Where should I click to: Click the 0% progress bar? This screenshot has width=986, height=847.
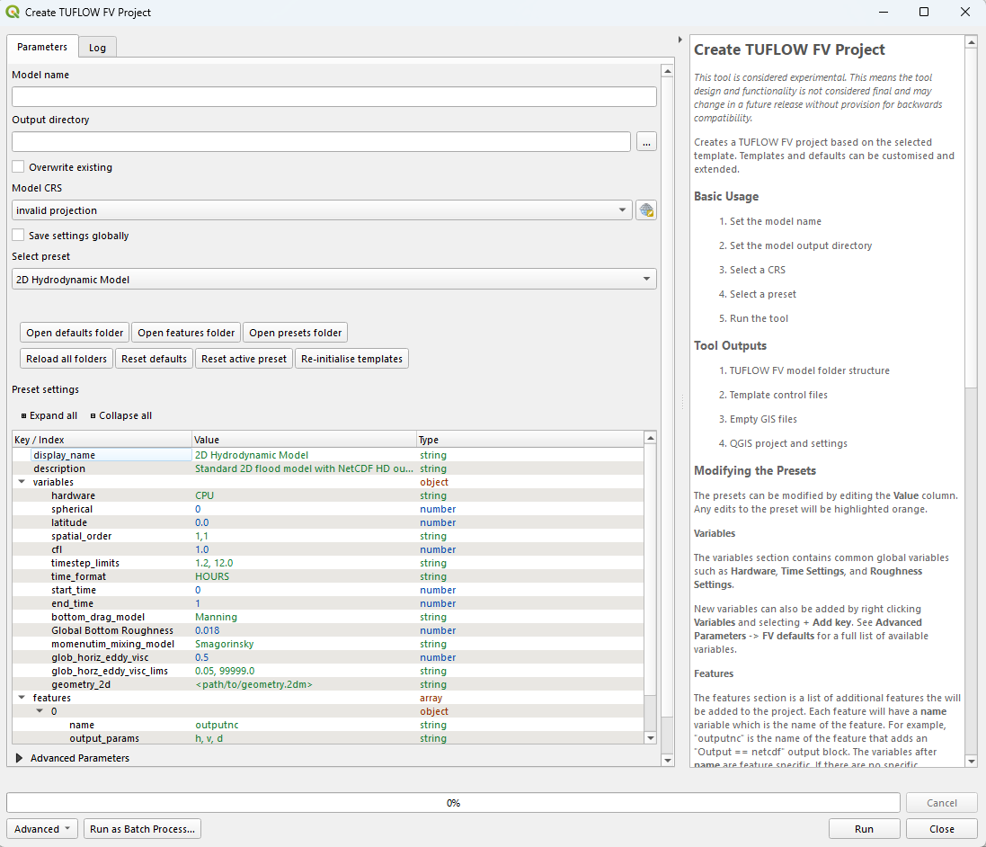point(453,803)
